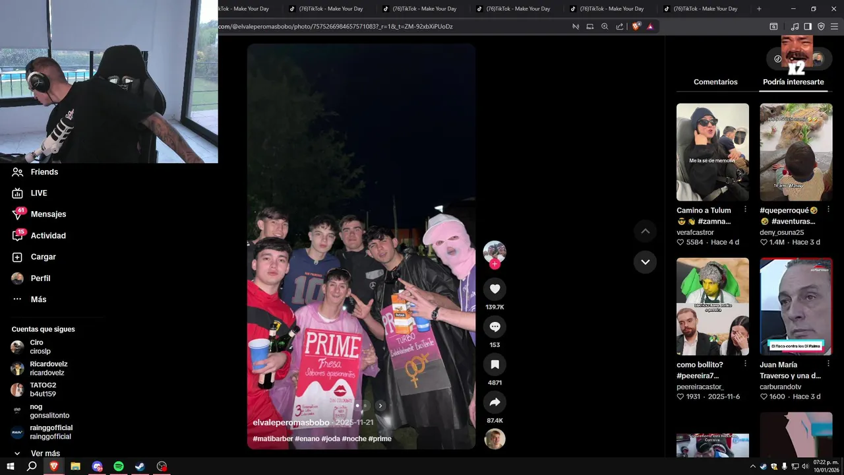Click the share page icon in address bar

click(x=620, y=26)
